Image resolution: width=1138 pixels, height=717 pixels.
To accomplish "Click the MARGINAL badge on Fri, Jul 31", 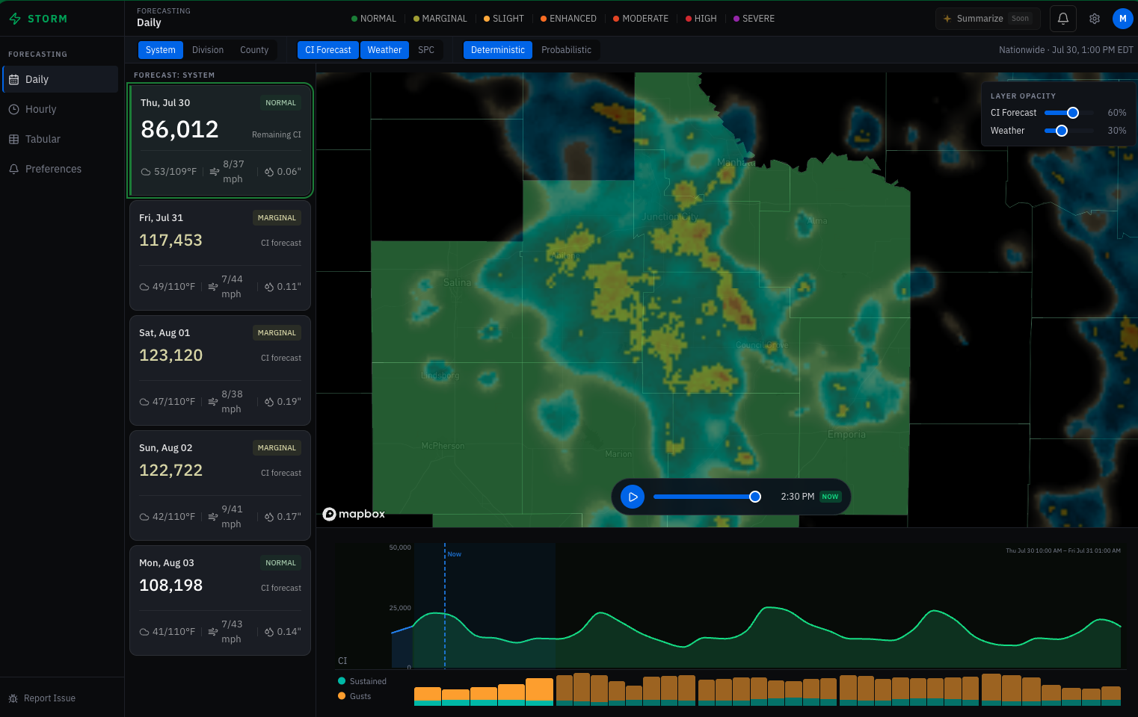I will click(x=277, y=218).
